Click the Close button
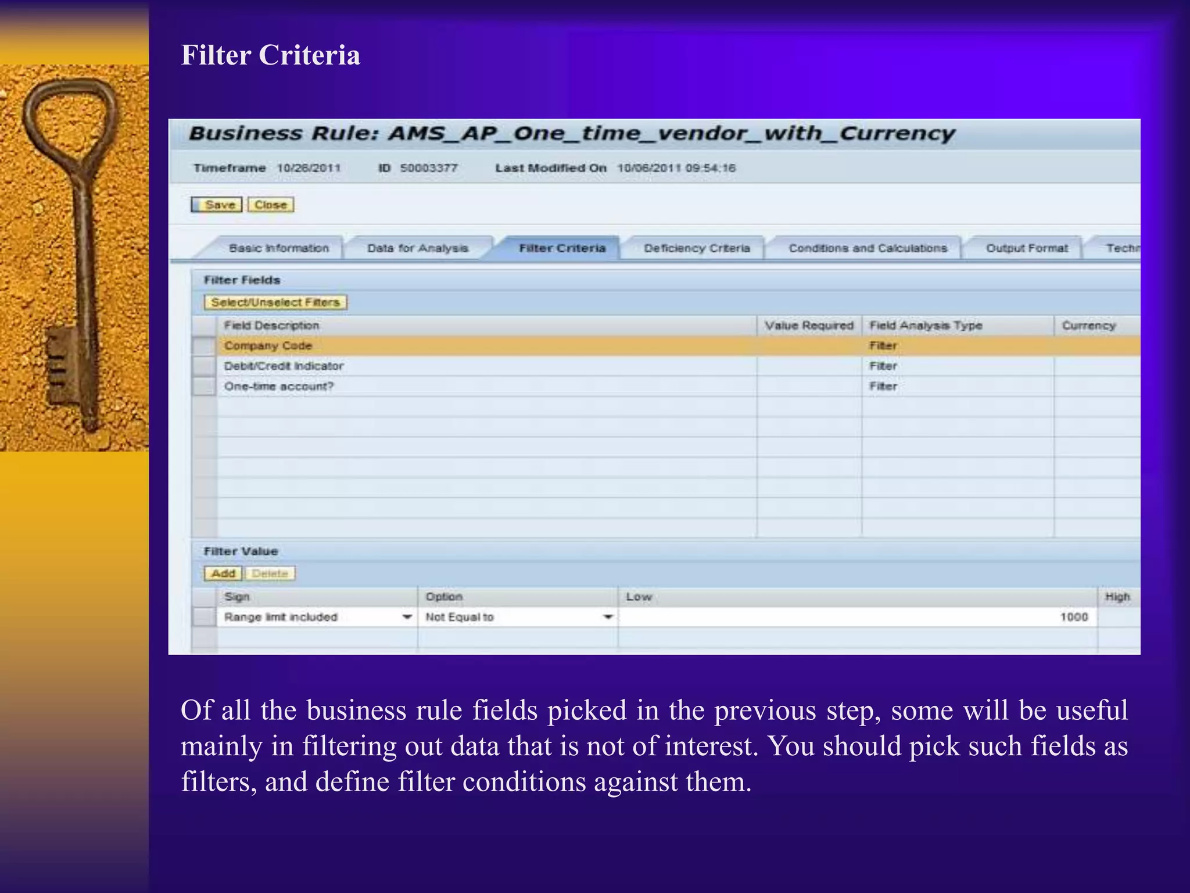This screenshot has width=1190, height=893. [271, 205]
